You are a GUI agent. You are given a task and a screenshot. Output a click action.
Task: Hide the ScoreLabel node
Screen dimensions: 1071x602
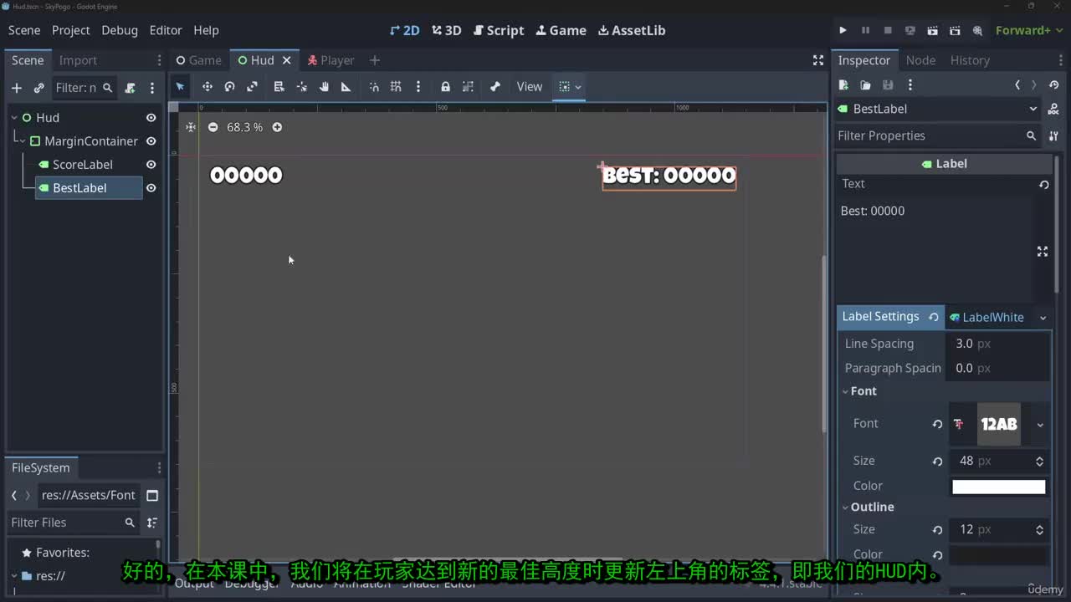pyautogui.click(x=151, y=165)
